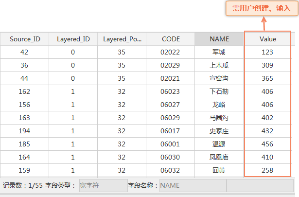Click the CODE cell 06027
The height and width of the screenshot is (197, 299).
[170, 104]
